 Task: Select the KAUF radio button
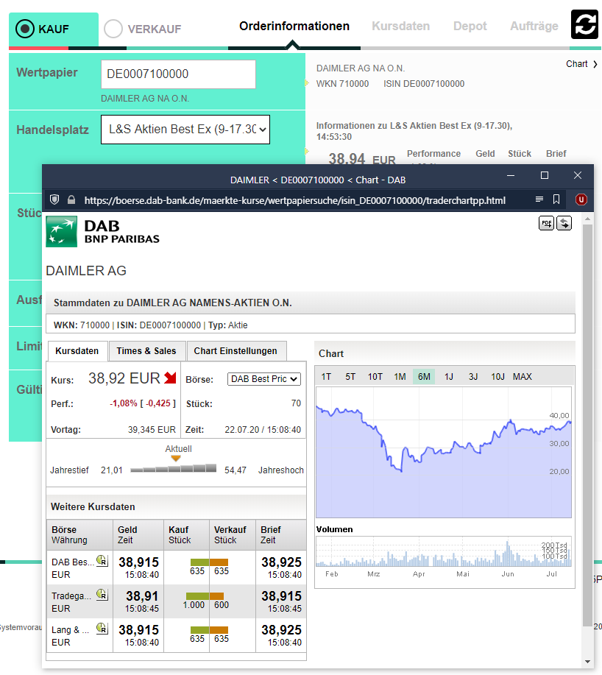(25, 29)
